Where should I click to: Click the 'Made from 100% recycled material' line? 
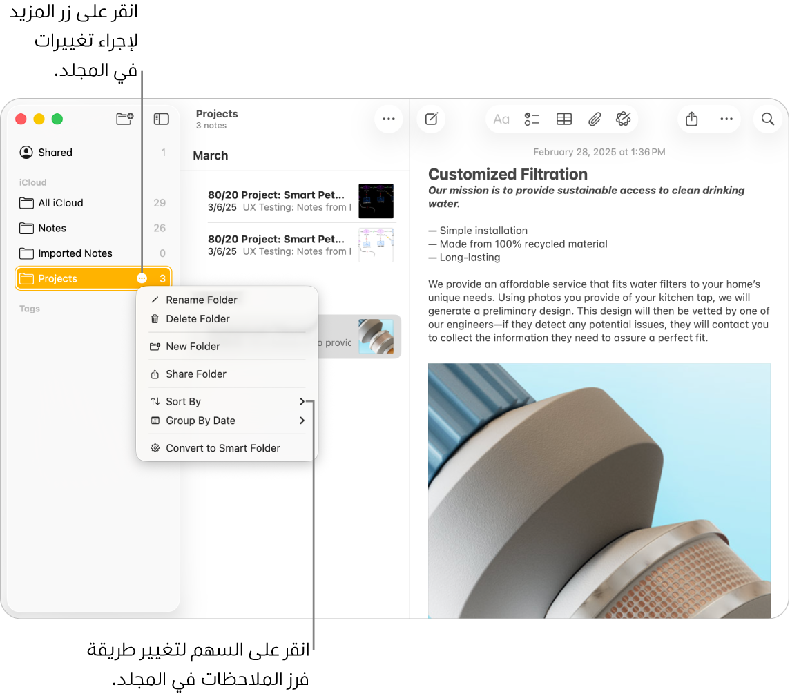click(518, 244)
